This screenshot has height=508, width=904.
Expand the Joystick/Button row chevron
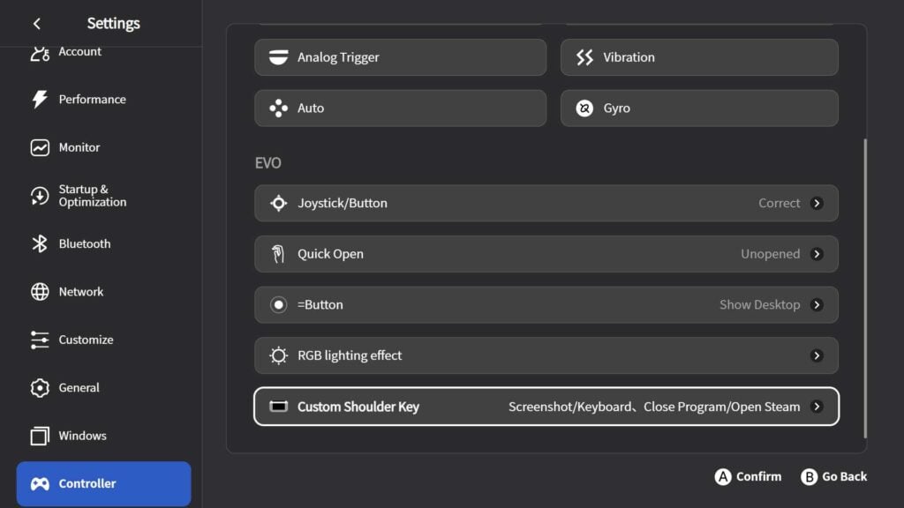point(818,202)
